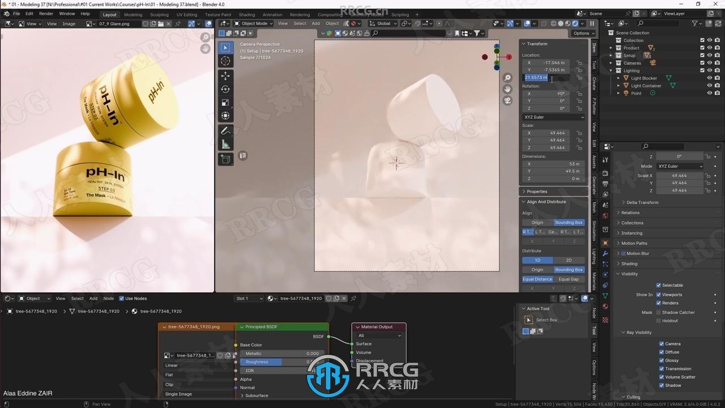
Task: Switch viewport shading to Wireframe mode
Action: pos(553,23)
